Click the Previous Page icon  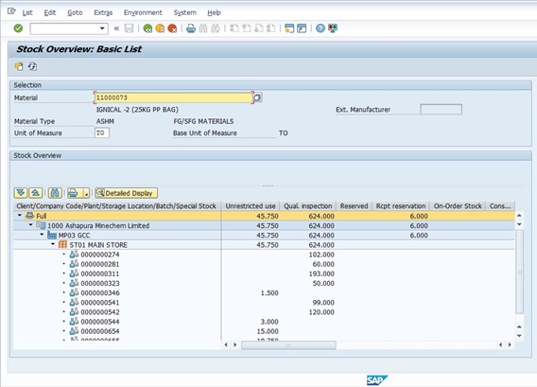(x=247, y=28)
